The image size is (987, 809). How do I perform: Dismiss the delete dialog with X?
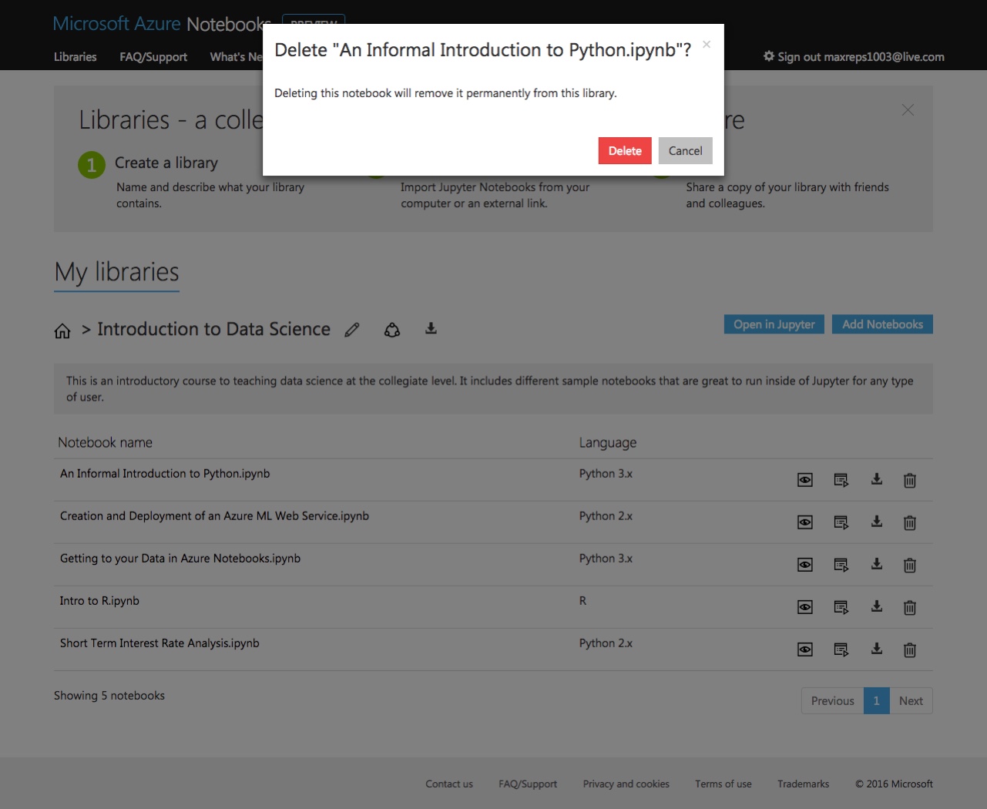coord(707,44)
